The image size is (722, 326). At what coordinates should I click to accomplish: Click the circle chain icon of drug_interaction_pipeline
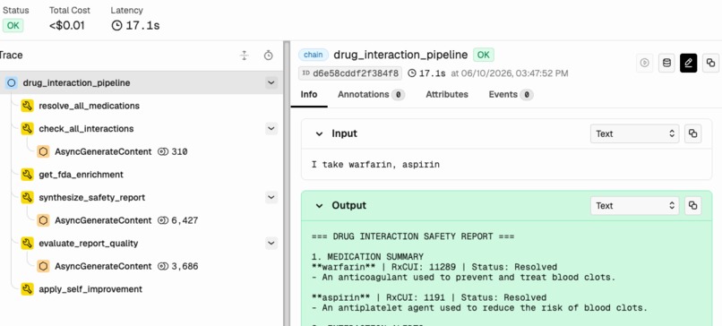click(12, 83)
